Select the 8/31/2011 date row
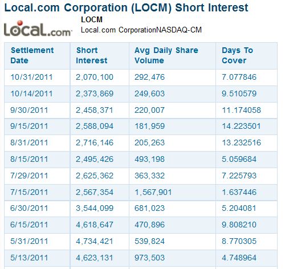The width and height of the screenshot is (285, 269). [x=141, y=143]
